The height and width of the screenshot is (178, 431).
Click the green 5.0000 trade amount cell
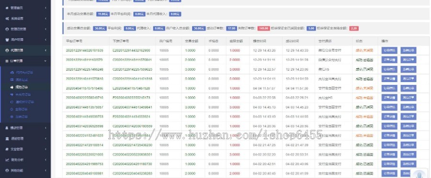pos(190,79)
